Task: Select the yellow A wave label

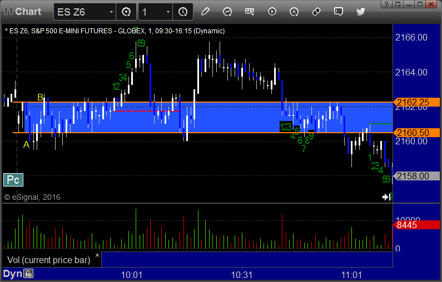Action: 26,145
